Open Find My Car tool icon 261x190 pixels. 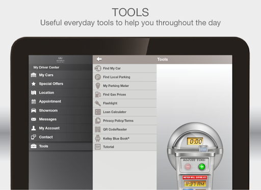pyautogui.click(x=98, y=68)
